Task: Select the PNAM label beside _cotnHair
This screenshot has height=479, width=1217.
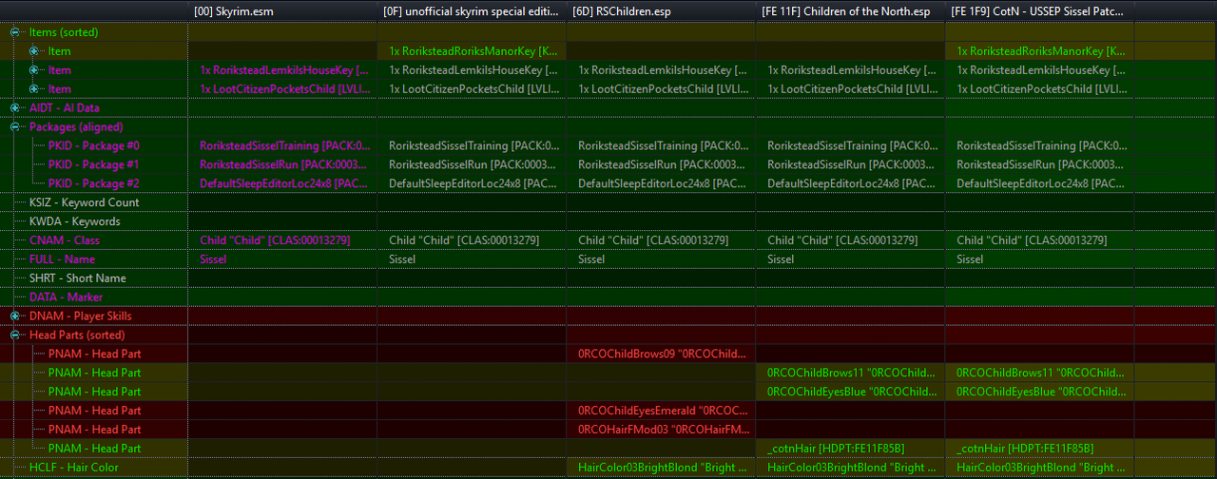Action: click(94, 449)
